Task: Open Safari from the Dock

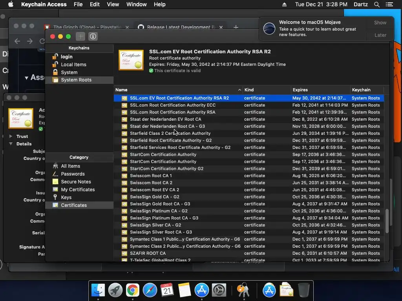Action: click(150, 290)
